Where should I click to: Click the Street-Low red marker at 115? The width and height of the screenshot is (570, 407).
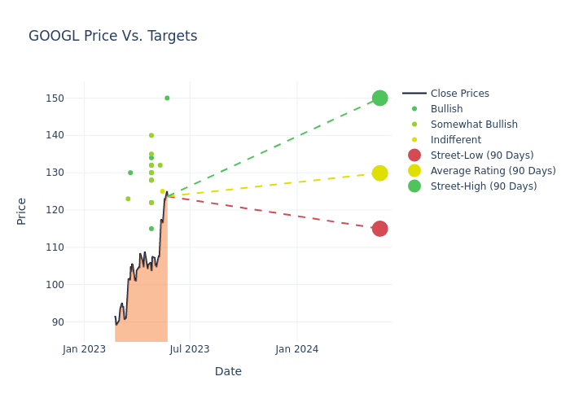379,229
